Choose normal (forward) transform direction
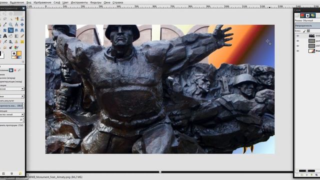The image size is (320, 180). (7, 78)
